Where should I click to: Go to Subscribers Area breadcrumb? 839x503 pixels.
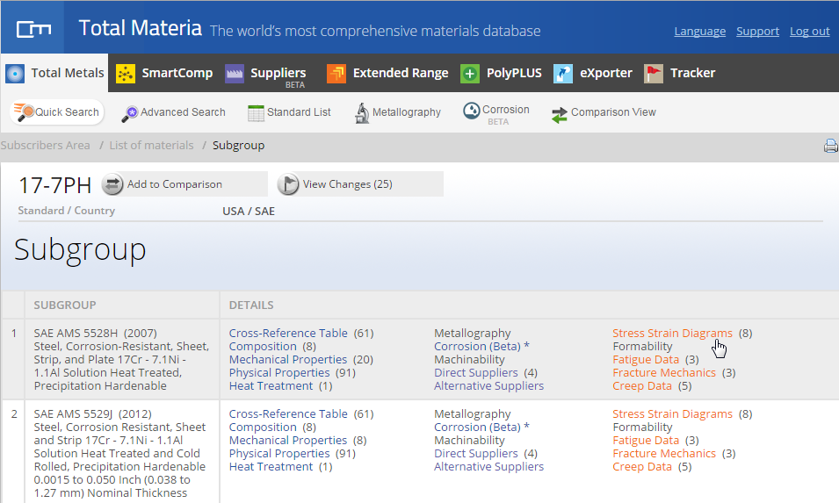click(46, 146)
